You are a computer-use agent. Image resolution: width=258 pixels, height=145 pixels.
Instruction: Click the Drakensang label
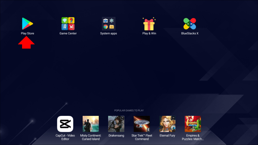116,136
